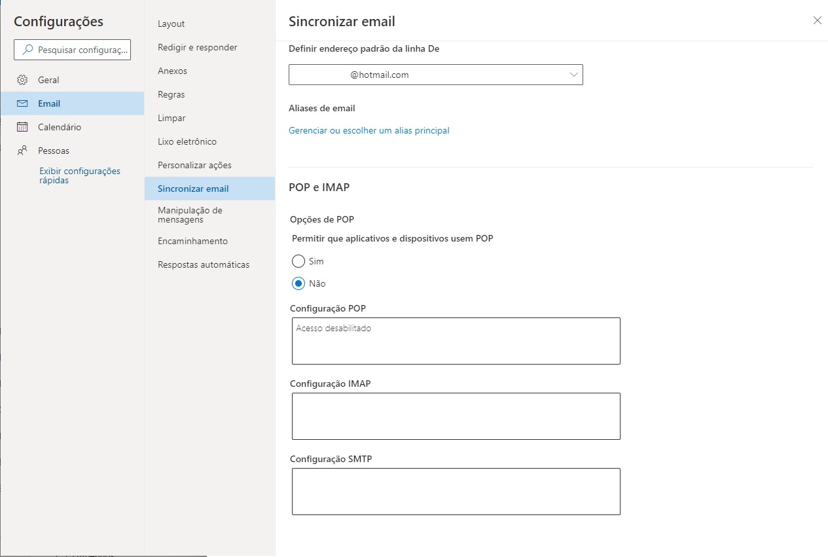Close the settings panel with X
This screenshot has height=557, width=828.
[817, 20]
